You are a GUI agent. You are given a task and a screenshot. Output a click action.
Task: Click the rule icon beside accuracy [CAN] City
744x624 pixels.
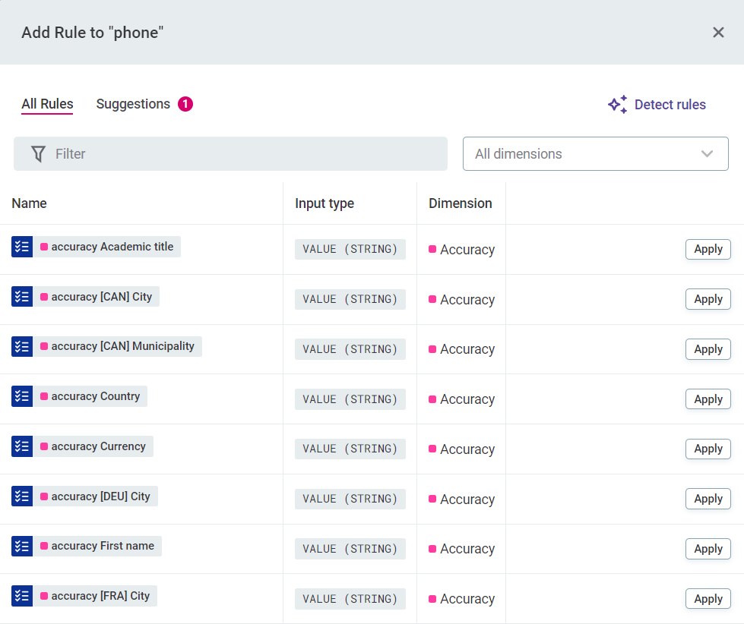pyautogui.click(x=22, y=297)
